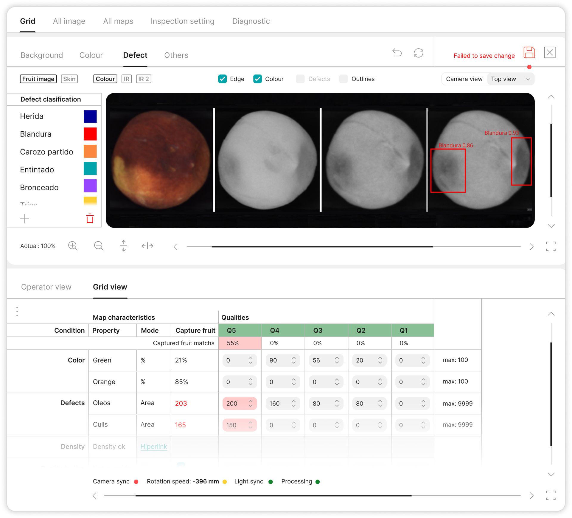The width and height of the screenshot is (572, 518).
Task: Zoom in with magnifier plus icon
Action: (x=73, y=246)
